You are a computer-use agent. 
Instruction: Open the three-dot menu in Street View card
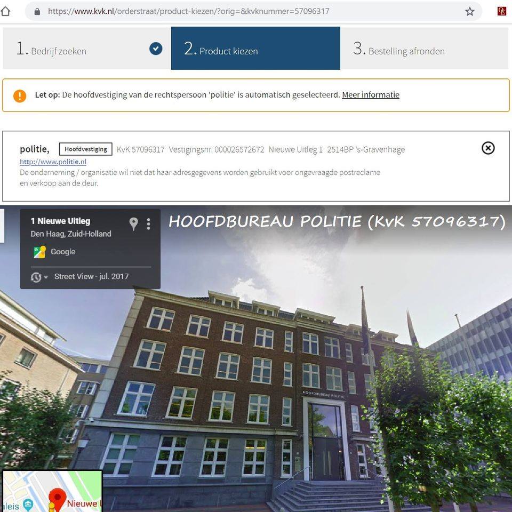[x=148, y=224]
